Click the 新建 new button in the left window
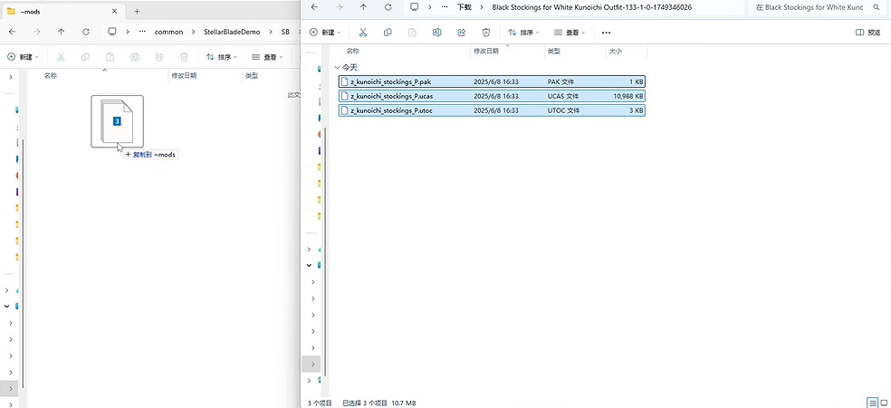The width and height of the screenshot is (891, 408). pyautogui.click(x=24, y=56)
